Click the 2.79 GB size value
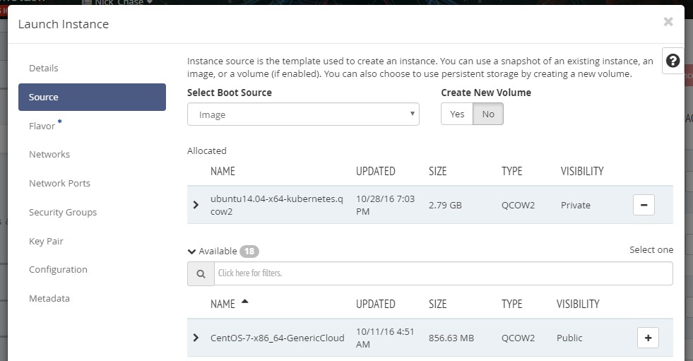The image size is (693, 361). click(x=445, y=205)
